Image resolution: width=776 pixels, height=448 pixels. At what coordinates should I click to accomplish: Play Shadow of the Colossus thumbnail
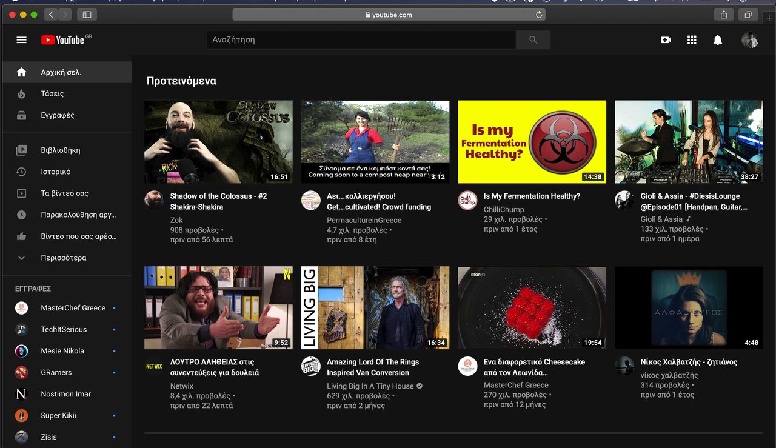click(x=218, y=142)
